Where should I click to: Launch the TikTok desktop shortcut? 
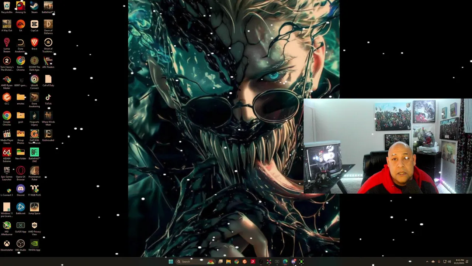tap(48, 99)
